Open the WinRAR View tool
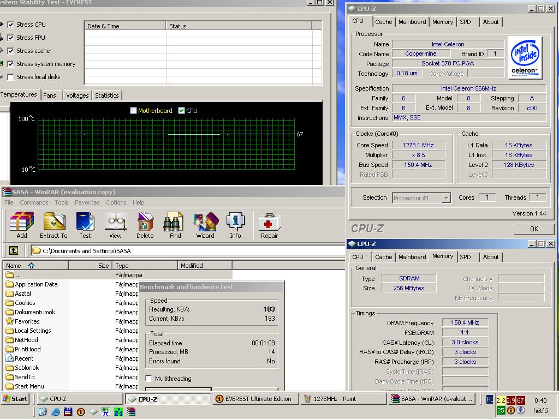The height and width of the screenshot is (419, 559). pyautogui.click(x=115, y=225)
